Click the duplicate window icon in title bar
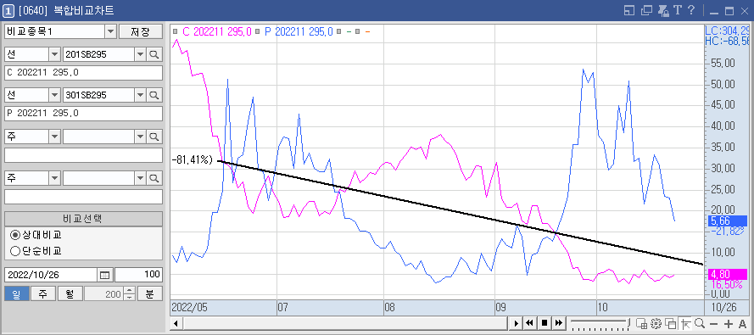 (x=647, y=10)
